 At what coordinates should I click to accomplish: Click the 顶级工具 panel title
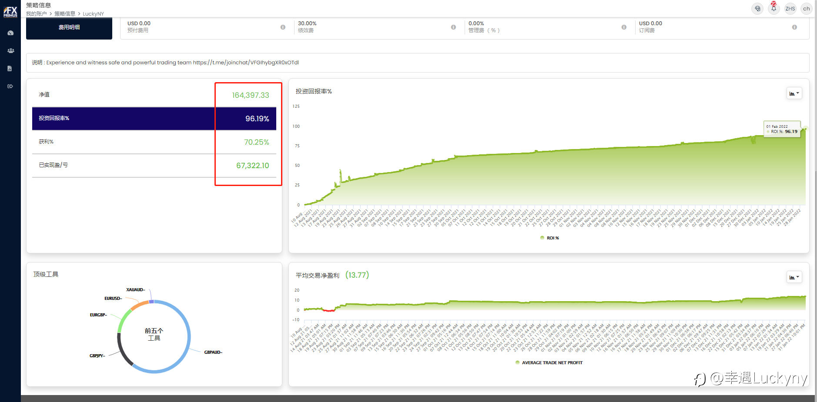coord(46,274)
